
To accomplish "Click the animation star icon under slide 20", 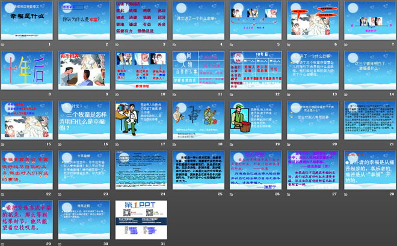I will [289, 145].
